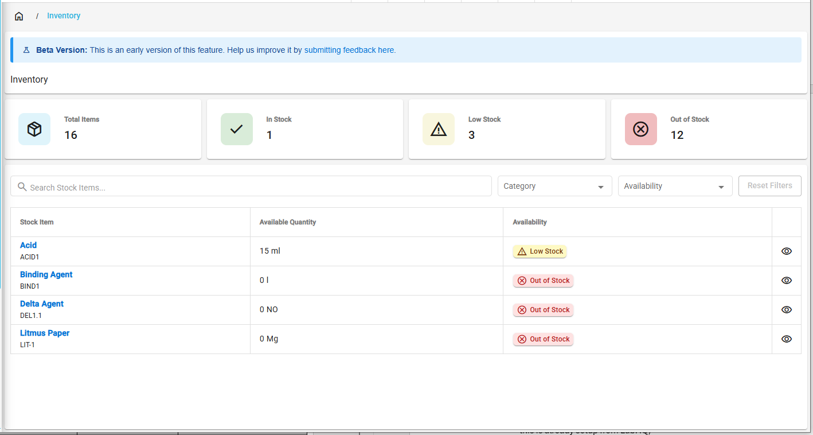This screenshot has height=435, width=813.
Task: View Delta Agent row via eye icon
Action: click(787, 310)
